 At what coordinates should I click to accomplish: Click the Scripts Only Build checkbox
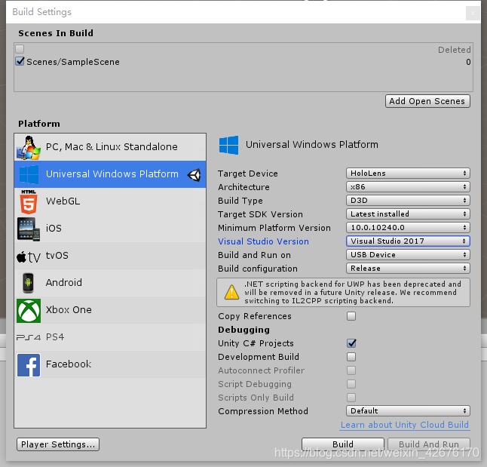pyautogui.click(x=351, y=398)
